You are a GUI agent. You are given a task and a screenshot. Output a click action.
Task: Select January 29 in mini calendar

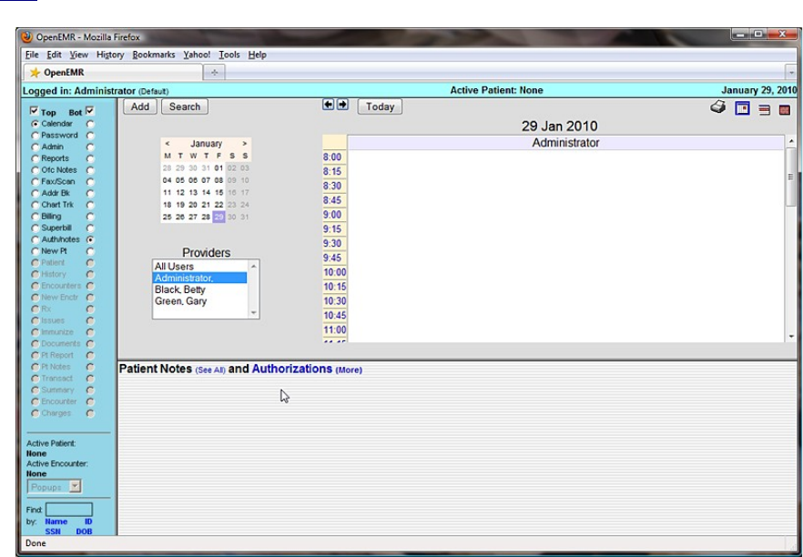pyautogui.click(x=219, y=217)
